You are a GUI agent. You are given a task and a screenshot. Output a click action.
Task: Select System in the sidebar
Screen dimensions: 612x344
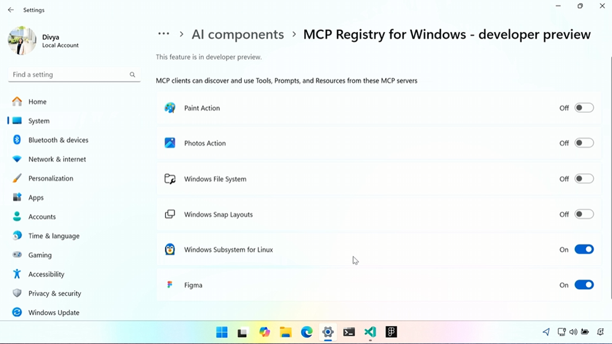pyautogui.click(x=74, y=121)
